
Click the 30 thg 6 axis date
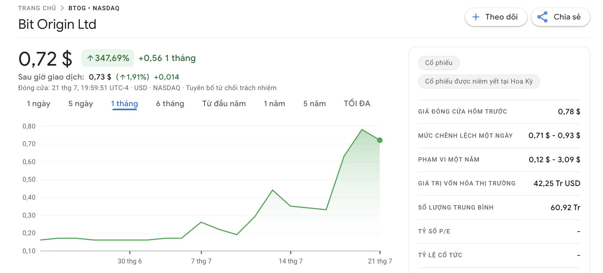pyautogui.click(x=130, y=261)
